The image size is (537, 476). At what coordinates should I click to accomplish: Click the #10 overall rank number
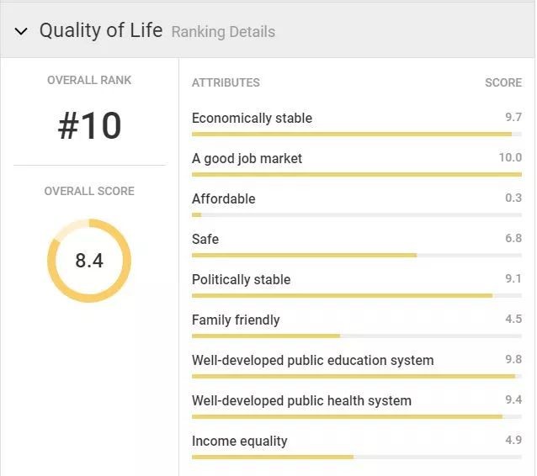click(89, 126)
